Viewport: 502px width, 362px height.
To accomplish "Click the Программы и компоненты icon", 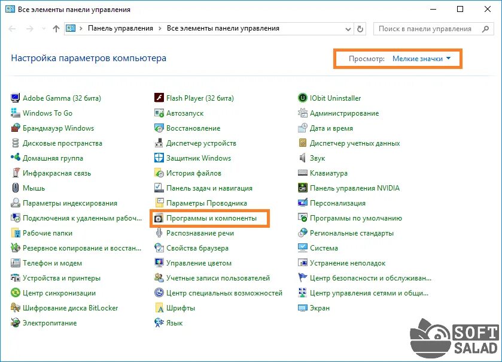I will [159, 218].
